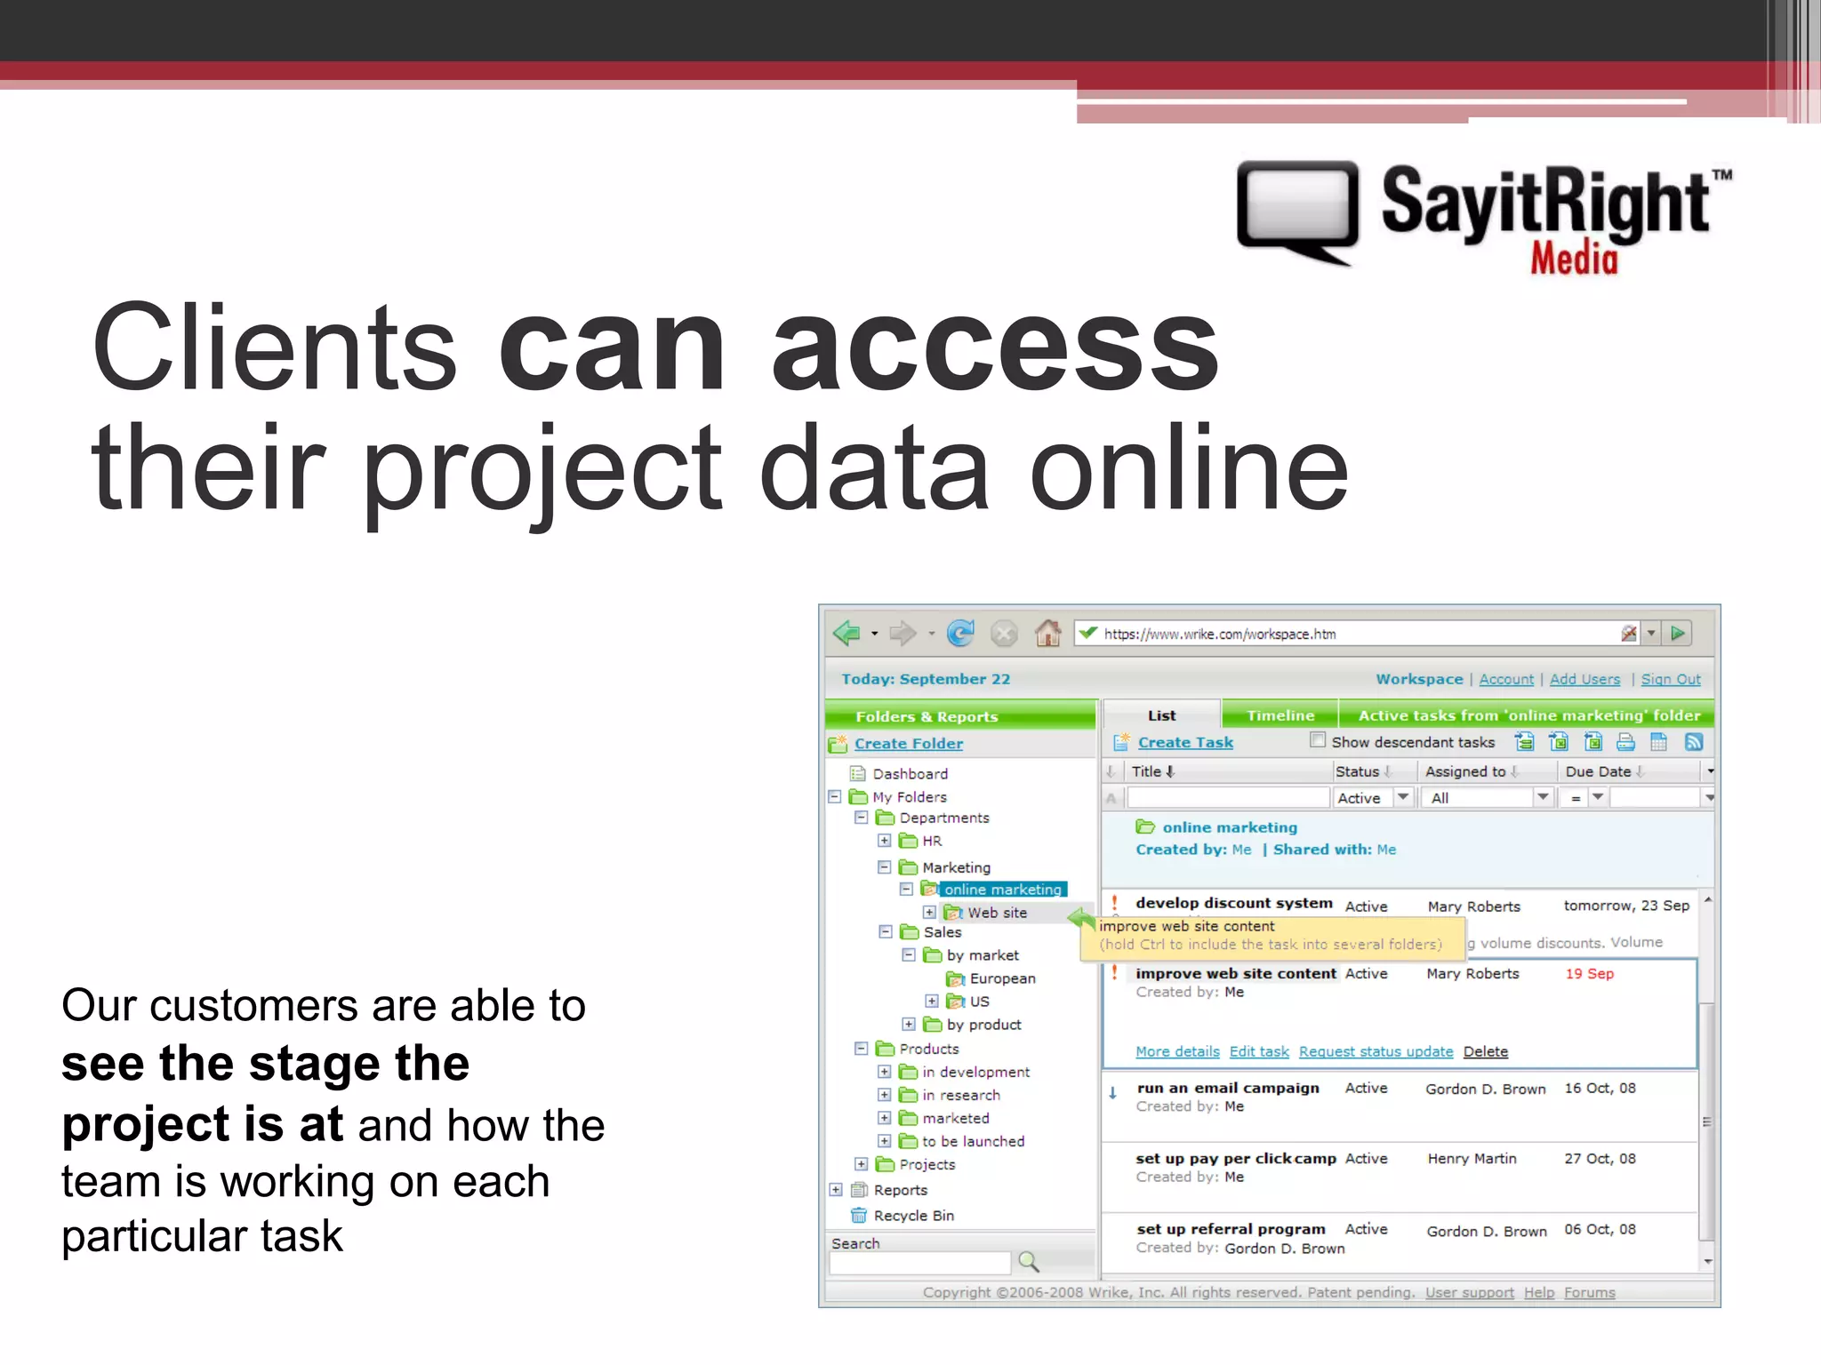Click the Create Task link
Viewport: 1821px width, 1365px height.
click(1185, 742)
